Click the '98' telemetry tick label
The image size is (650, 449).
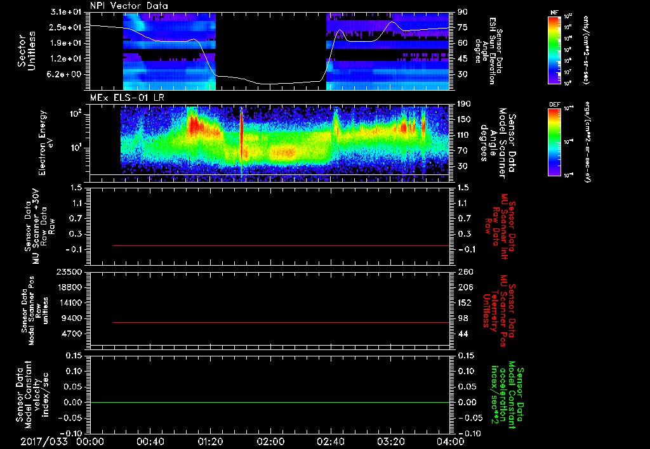[463, 318]
